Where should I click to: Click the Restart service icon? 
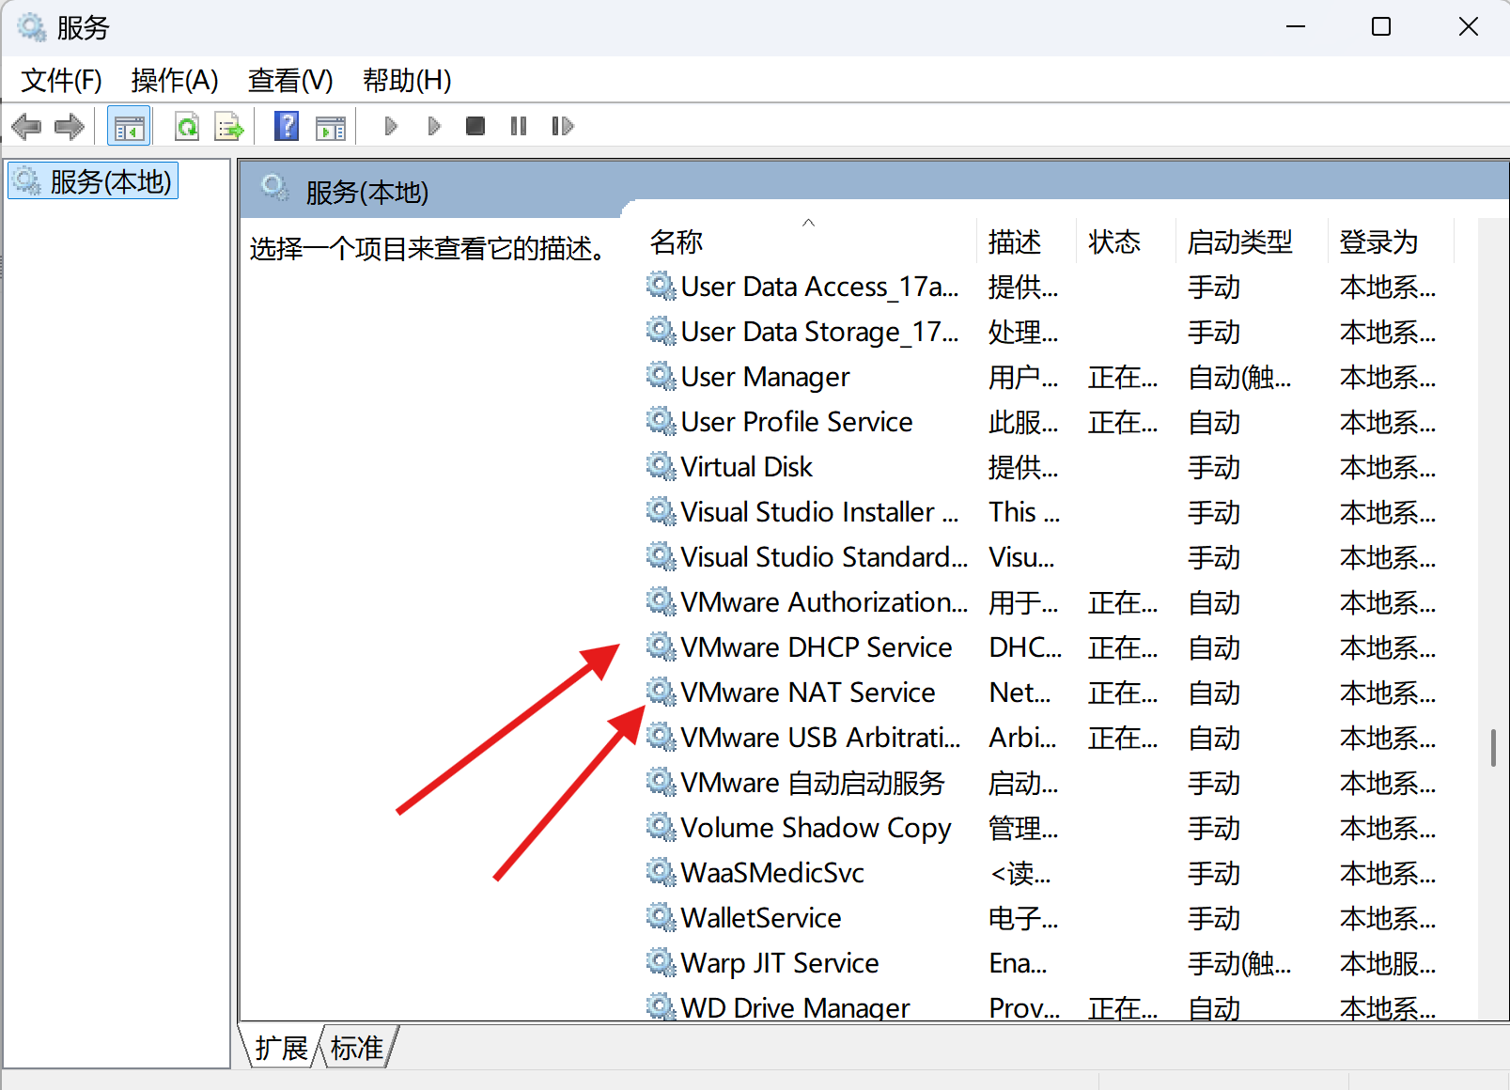point(563,126)
